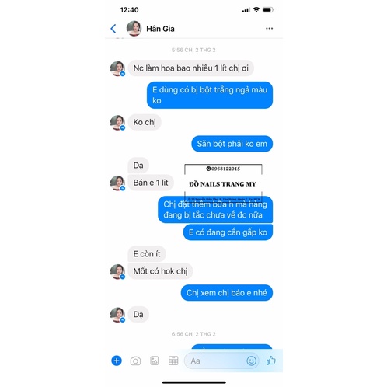Tap the 'E còn ít' message bubble
Image resolution: width=387 pixels, height=387 pixels.
coord(147,254)
